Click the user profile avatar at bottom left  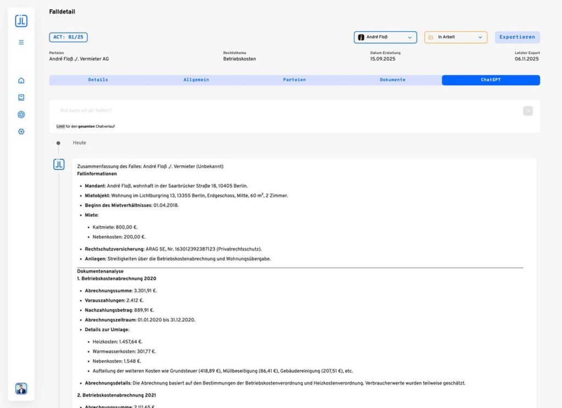[21, 389]
